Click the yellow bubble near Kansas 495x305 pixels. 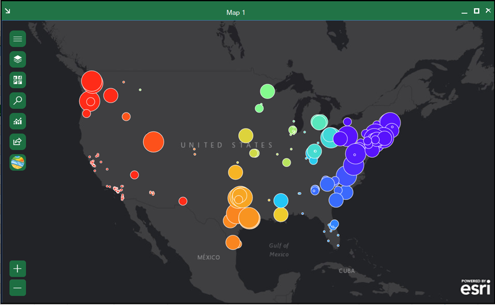point(245,135)
